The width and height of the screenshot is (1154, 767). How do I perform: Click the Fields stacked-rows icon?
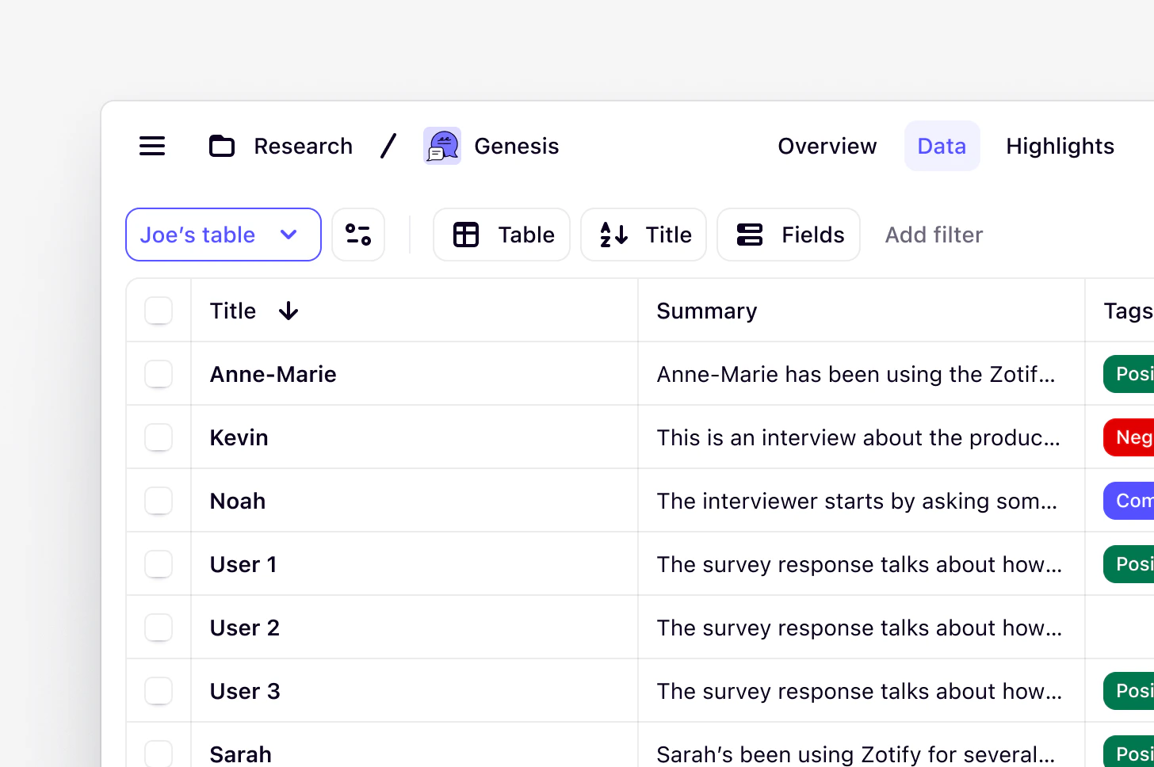[750, 235]
